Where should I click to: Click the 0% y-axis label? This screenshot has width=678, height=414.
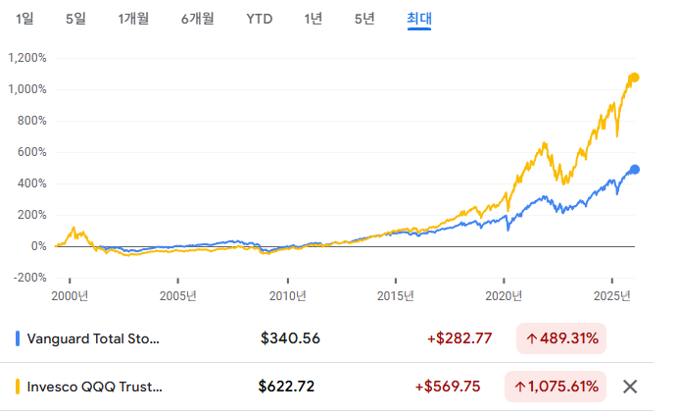(x=39, y=246)
